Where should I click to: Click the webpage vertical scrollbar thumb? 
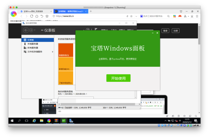click(x=199, y=35)
